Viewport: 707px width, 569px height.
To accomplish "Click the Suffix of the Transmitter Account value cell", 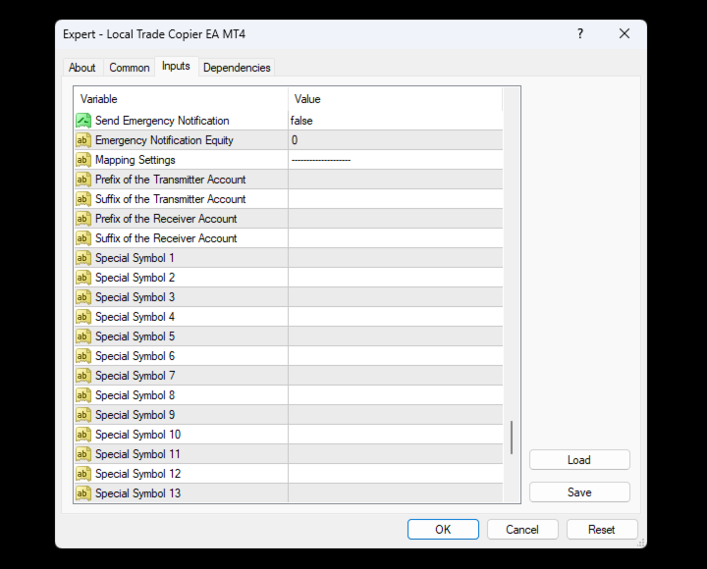I will pyautogui.click(x=396, y=199).
